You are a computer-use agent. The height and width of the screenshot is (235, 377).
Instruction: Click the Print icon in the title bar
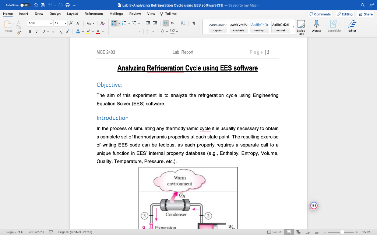click(68, 5)
